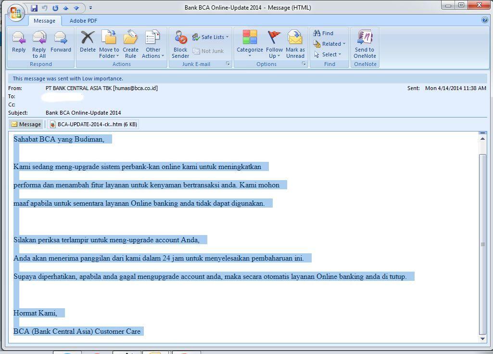
Task: Click the split box above the scrollbar
Action: tap(482, 133)
